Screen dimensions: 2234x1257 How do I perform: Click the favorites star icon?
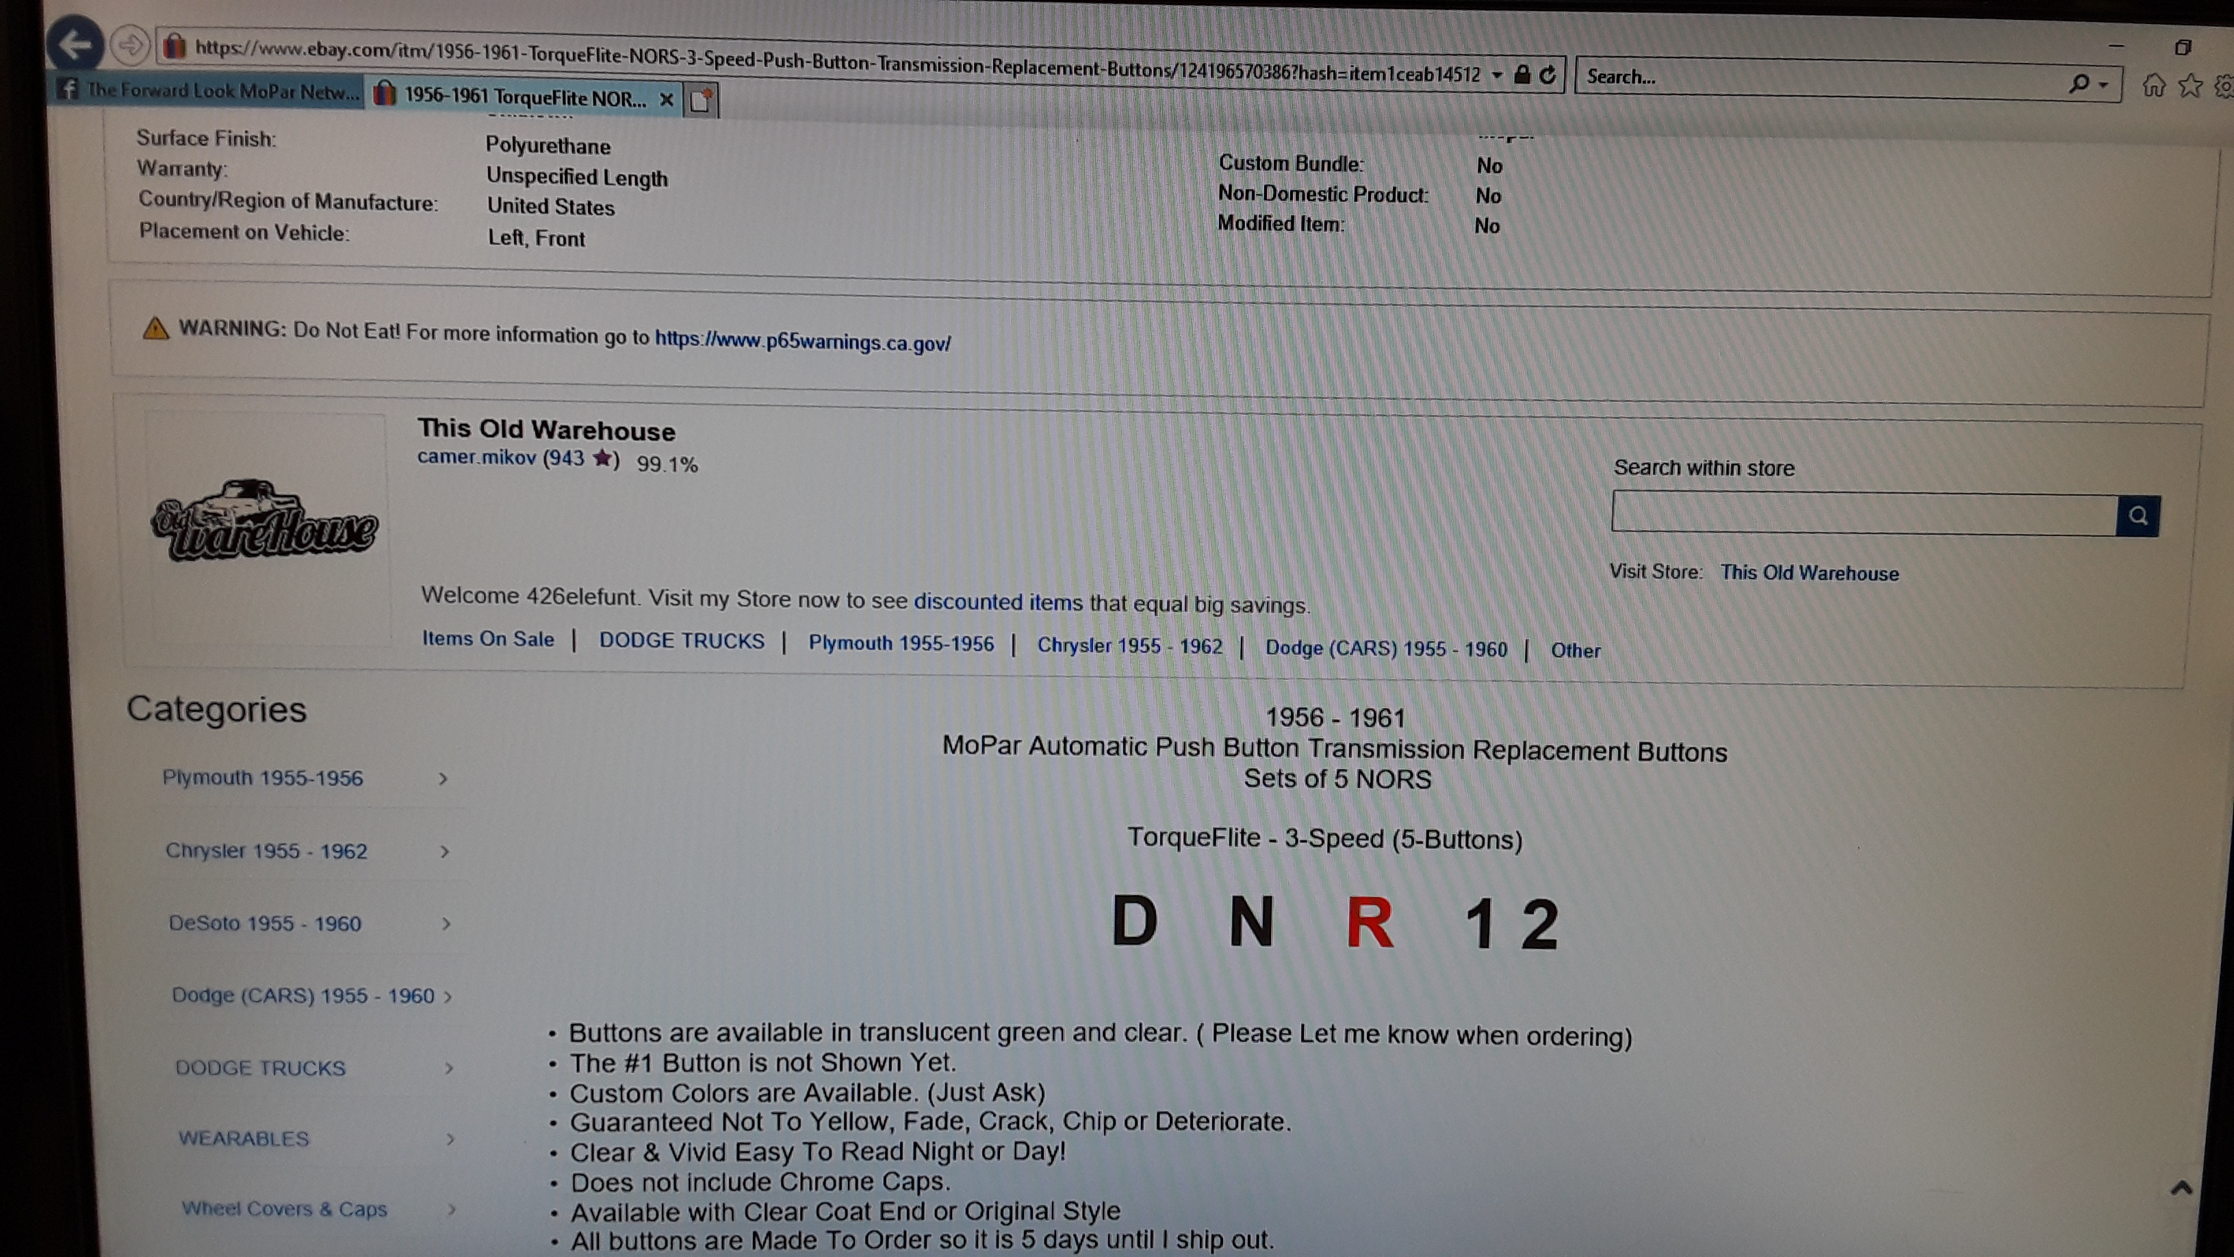pos(2191,86)
